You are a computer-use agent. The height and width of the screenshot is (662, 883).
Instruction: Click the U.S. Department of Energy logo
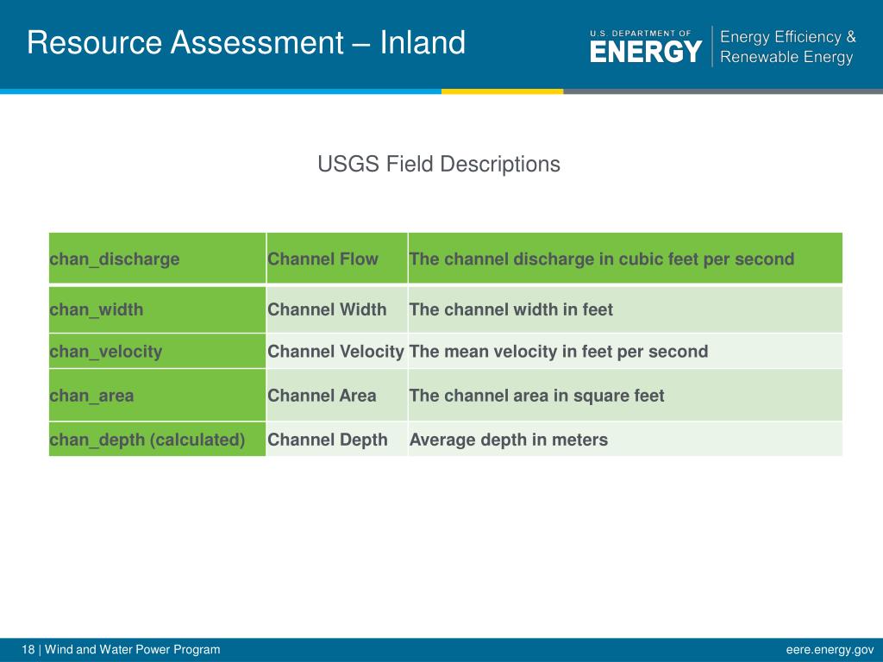[x=646, y=47]
